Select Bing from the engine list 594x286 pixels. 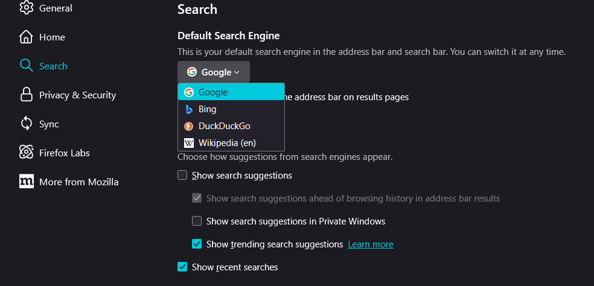click(231, 109)
